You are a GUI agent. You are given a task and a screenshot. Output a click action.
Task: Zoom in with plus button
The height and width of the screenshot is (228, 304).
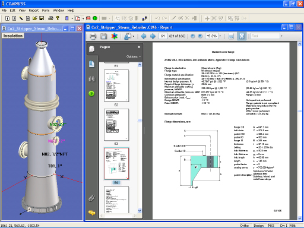(x=200, y=36)
